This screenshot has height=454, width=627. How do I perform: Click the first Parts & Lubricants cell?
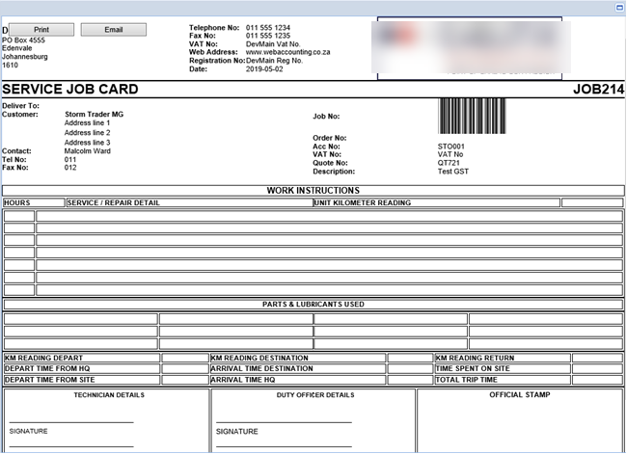point(81,319)
